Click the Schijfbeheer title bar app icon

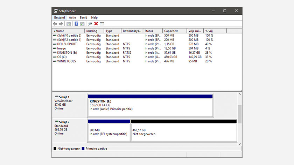click(56, 11)
